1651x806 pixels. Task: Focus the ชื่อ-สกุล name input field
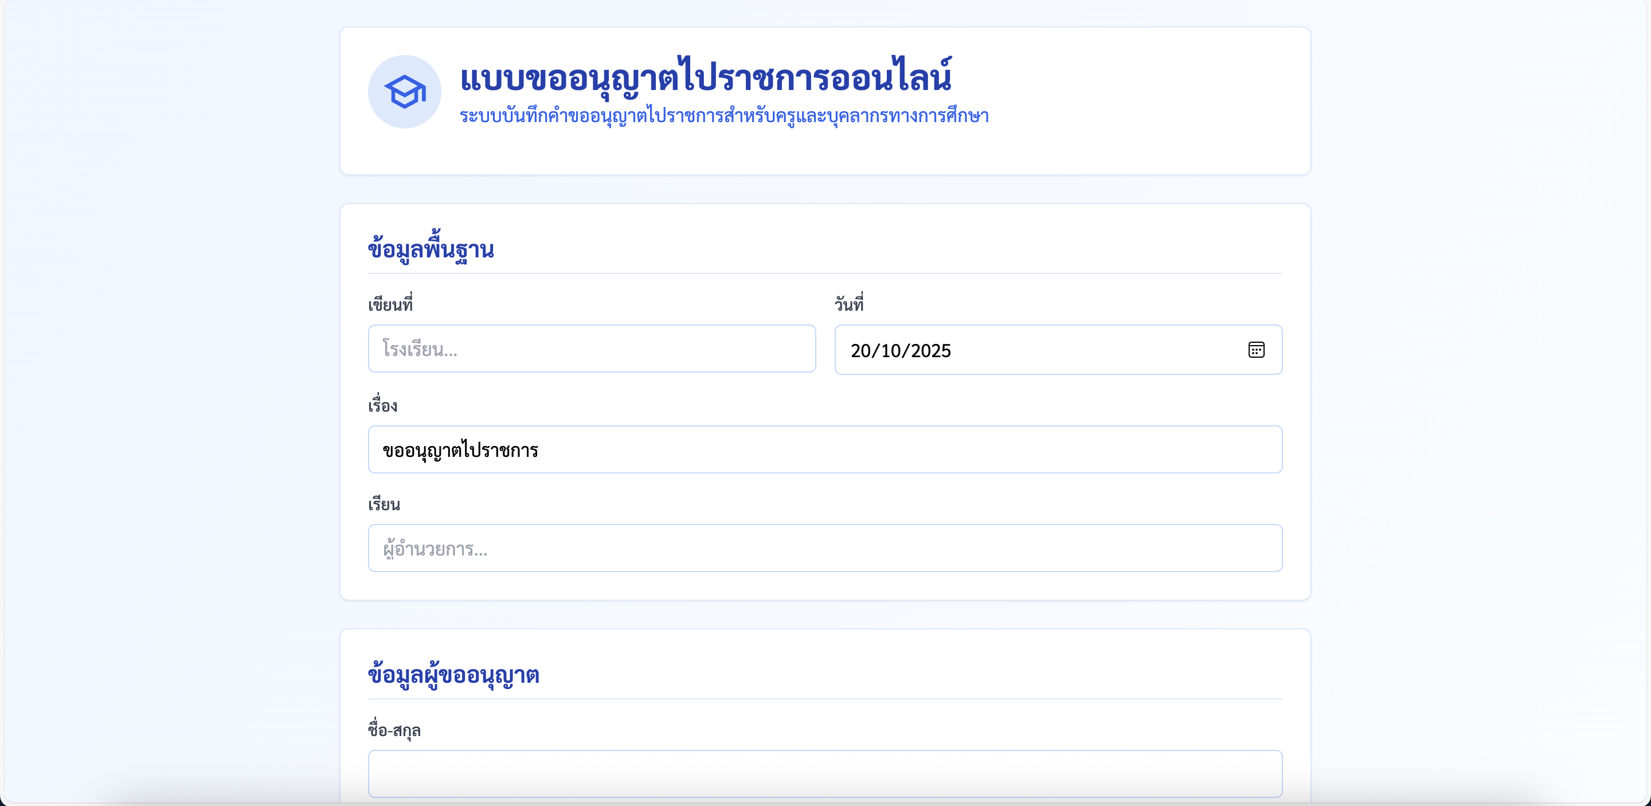click(x=825, y=774)
